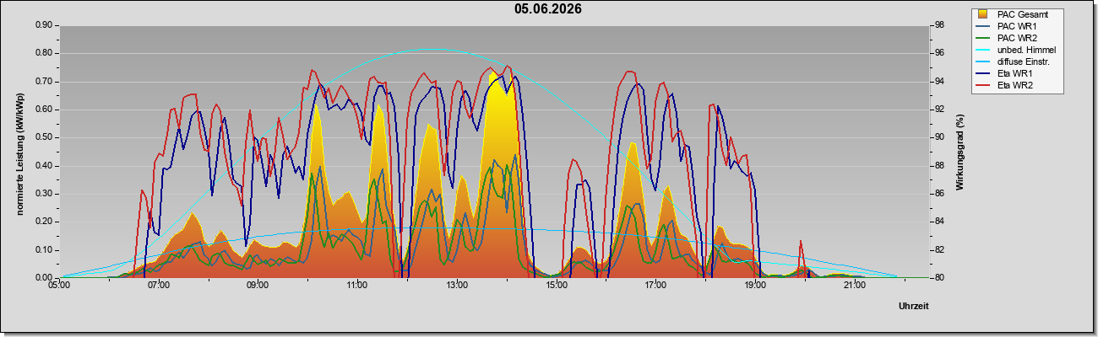Click the 13:00 time axis label
The image size is (1098, 337).
point(457,286)
